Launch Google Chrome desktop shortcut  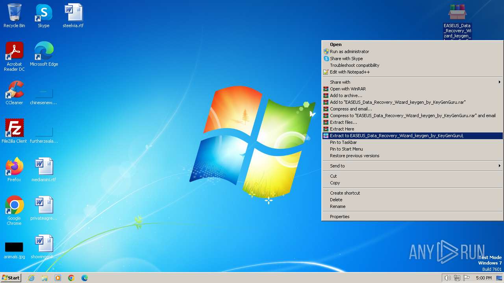point(14,211)
